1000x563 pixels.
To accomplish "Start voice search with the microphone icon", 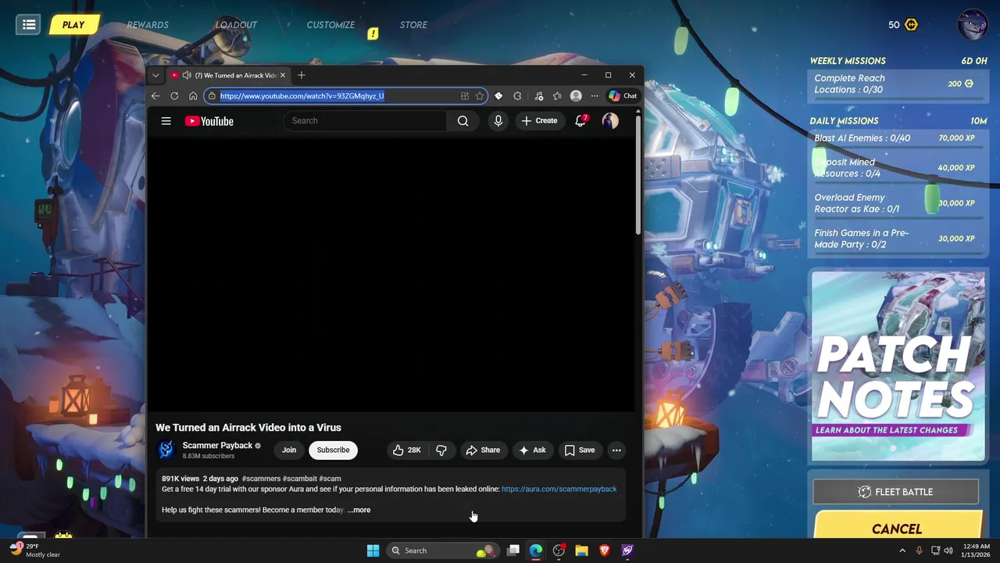I will coord(498,120).
